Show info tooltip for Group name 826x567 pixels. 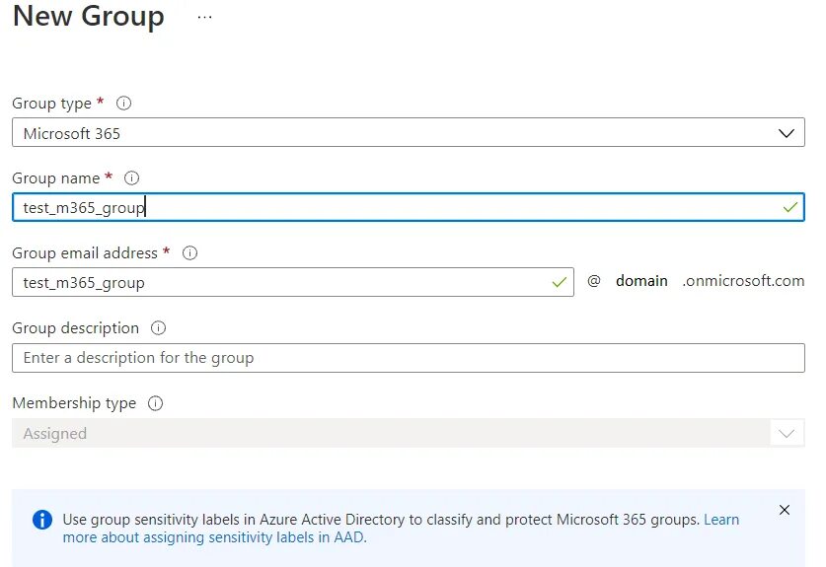point(131,177)
